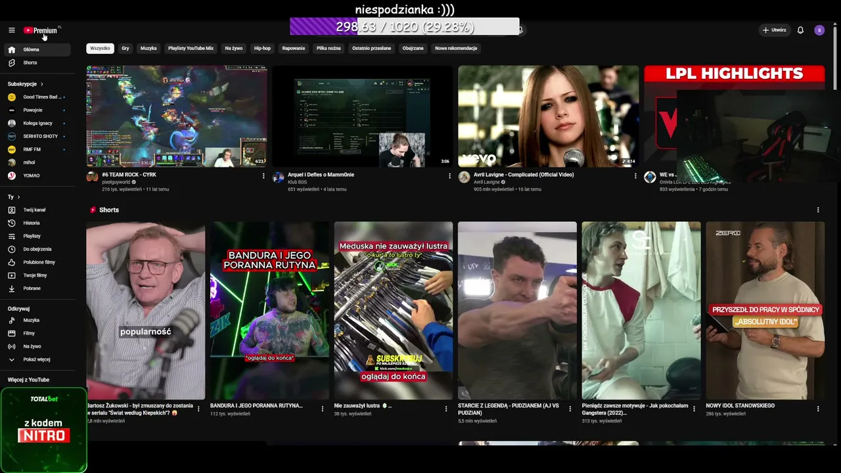
Task: Open title Arquel I Defies o Mamm0nie
Action: coord(321,175)
